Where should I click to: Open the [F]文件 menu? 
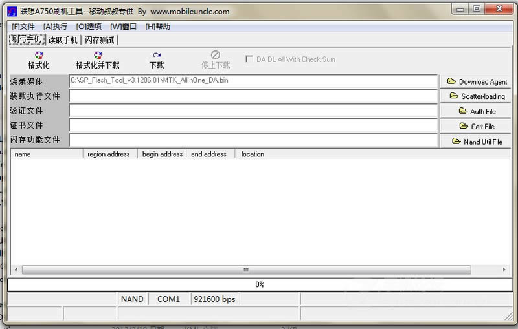click(23, 27)
